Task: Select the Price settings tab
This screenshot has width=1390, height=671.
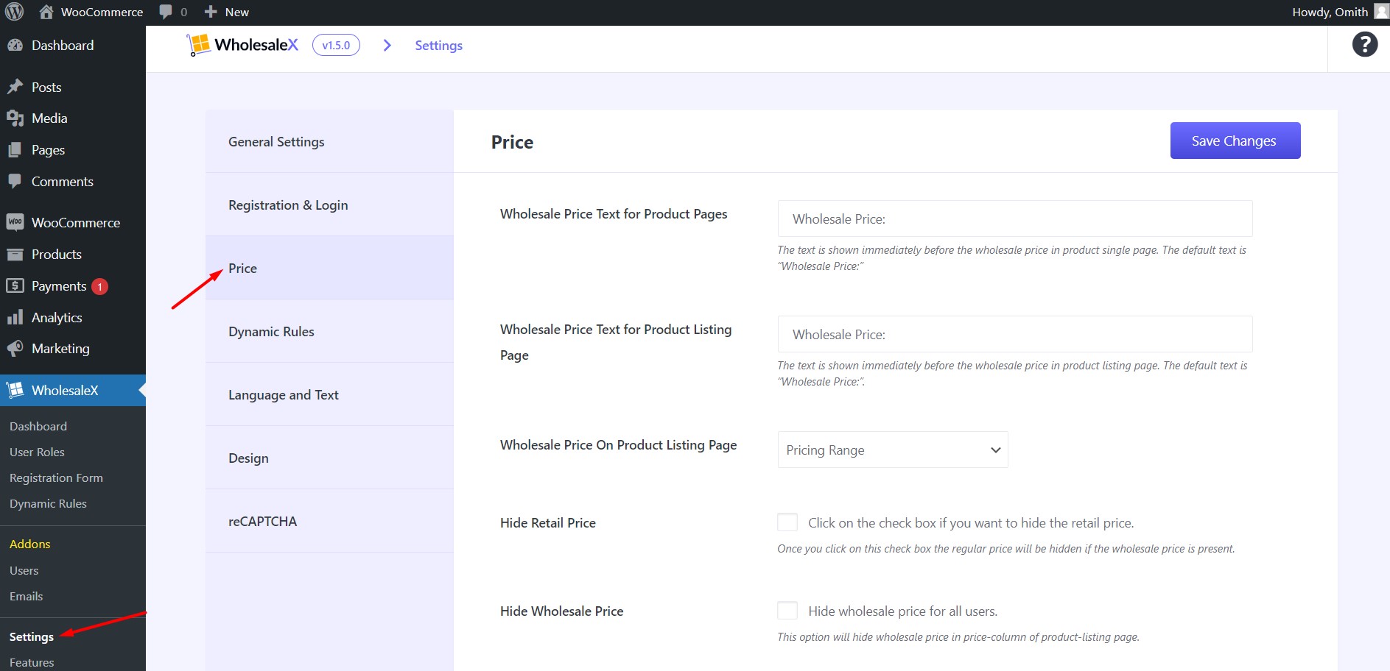Action: click(329, 268)
